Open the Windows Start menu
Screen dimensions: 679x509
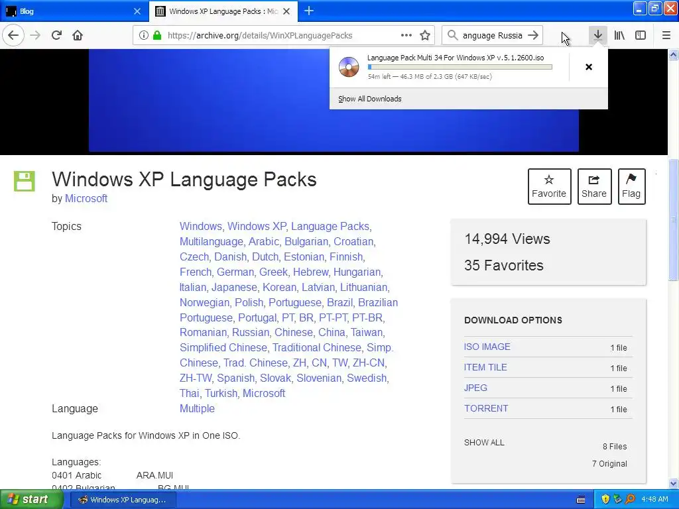click(x=31, y=500)
